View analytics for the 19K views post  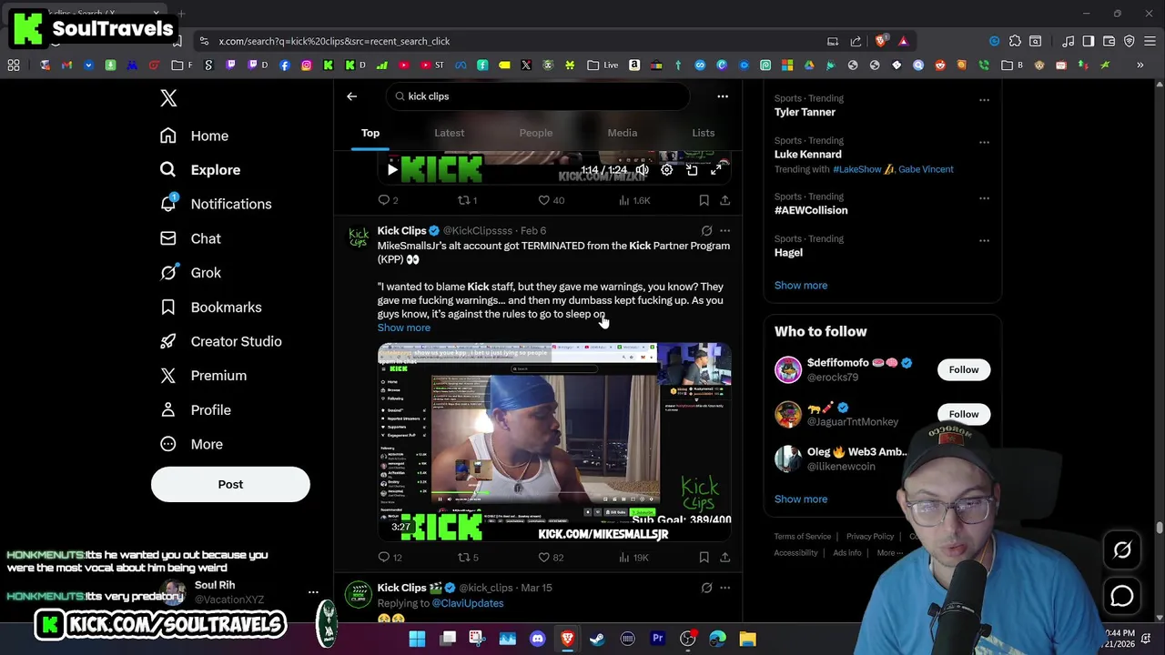tap(633, 558)
